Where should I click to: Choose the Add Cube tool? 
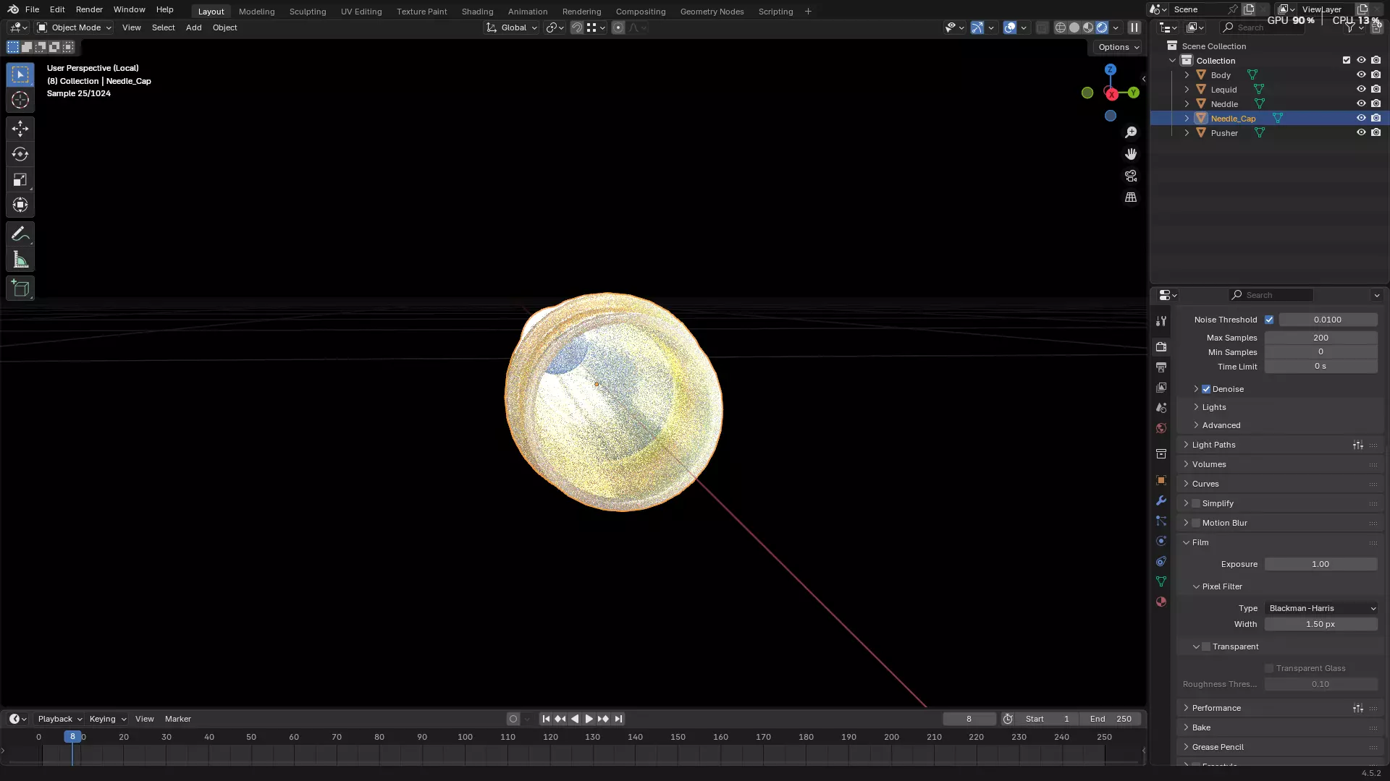click(20, 289)
